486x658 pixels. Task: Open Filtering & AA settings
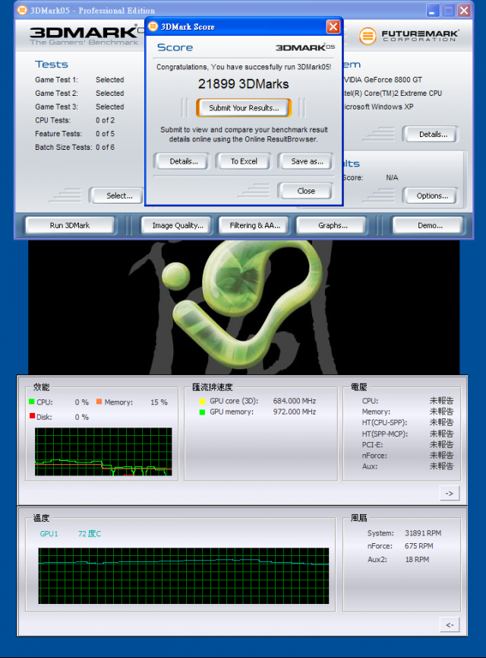click(254, 225)
